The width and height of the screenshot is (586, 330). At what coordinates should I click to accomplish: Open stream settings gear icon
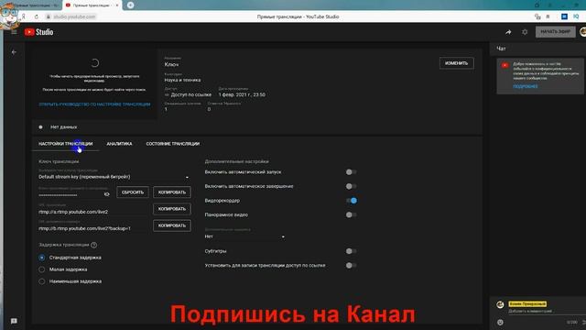525,32
